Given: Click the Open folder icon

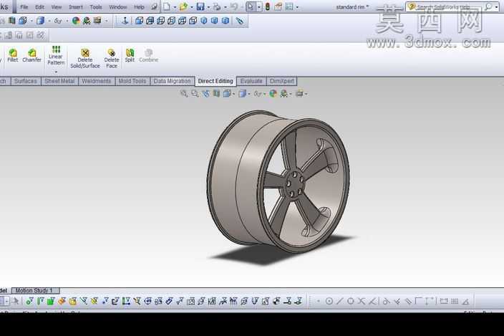Looking at the screenshot, I should [x=183, y=6].
